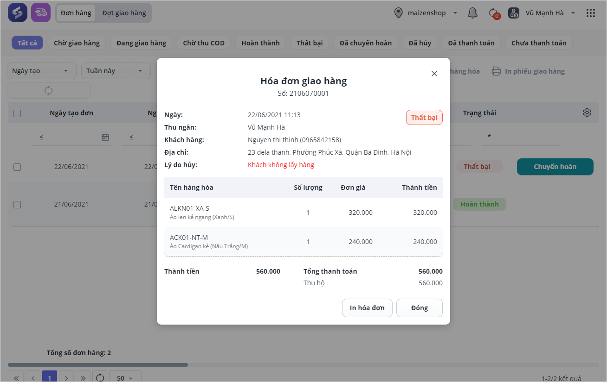Click the horizontal scrollbar under the table
607x382 pixels.
[98, 365]
